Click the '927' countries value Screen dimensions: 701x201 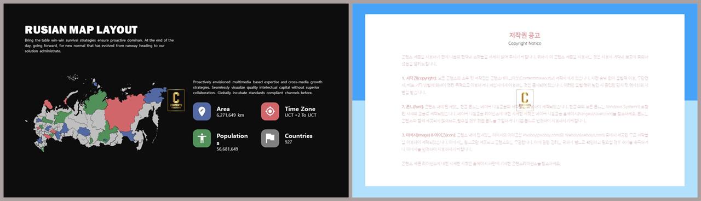289,142
